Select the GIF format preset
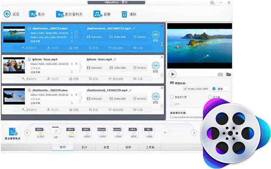The height and width of the screenshot is (169, 271). pos(56,133)
